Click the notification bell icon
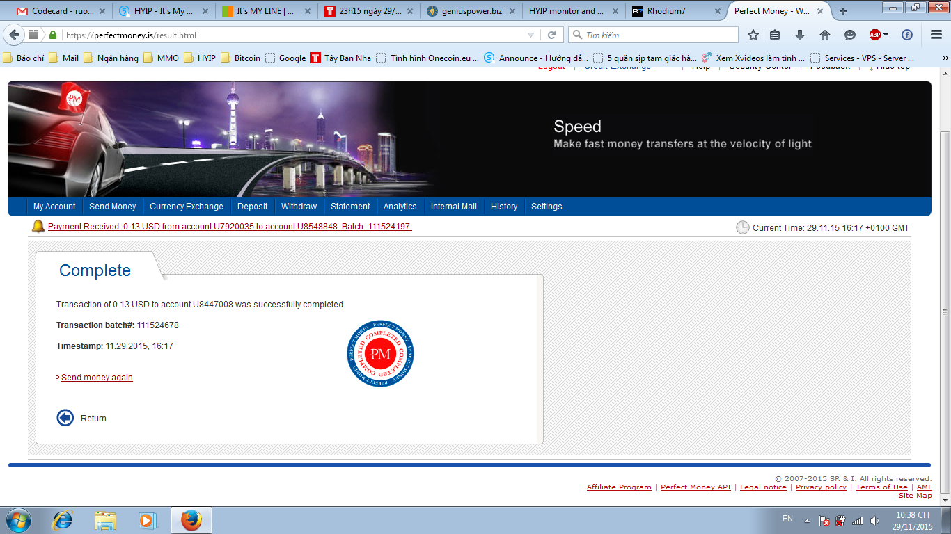 38,227
